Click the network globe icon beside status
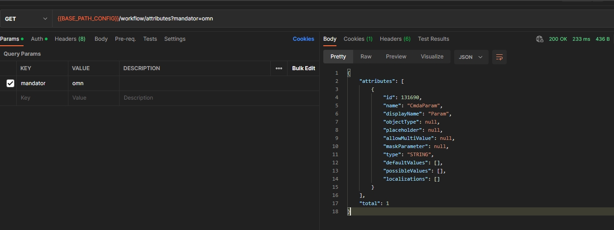614x230 pixels. point(539,39)
